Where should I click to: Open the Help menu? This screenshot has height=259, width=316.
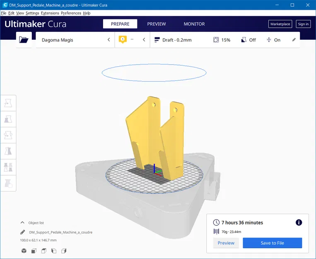pos(87,13)
